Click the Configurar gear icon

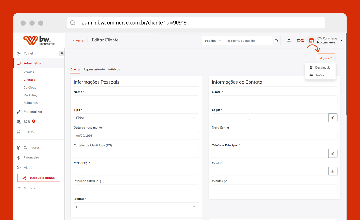pyautogui.click(x=18, y=148)
